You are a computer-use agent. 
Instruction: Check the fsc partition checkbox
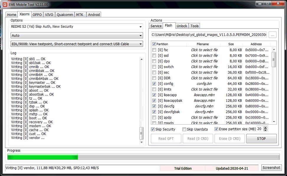click(154, 50)
